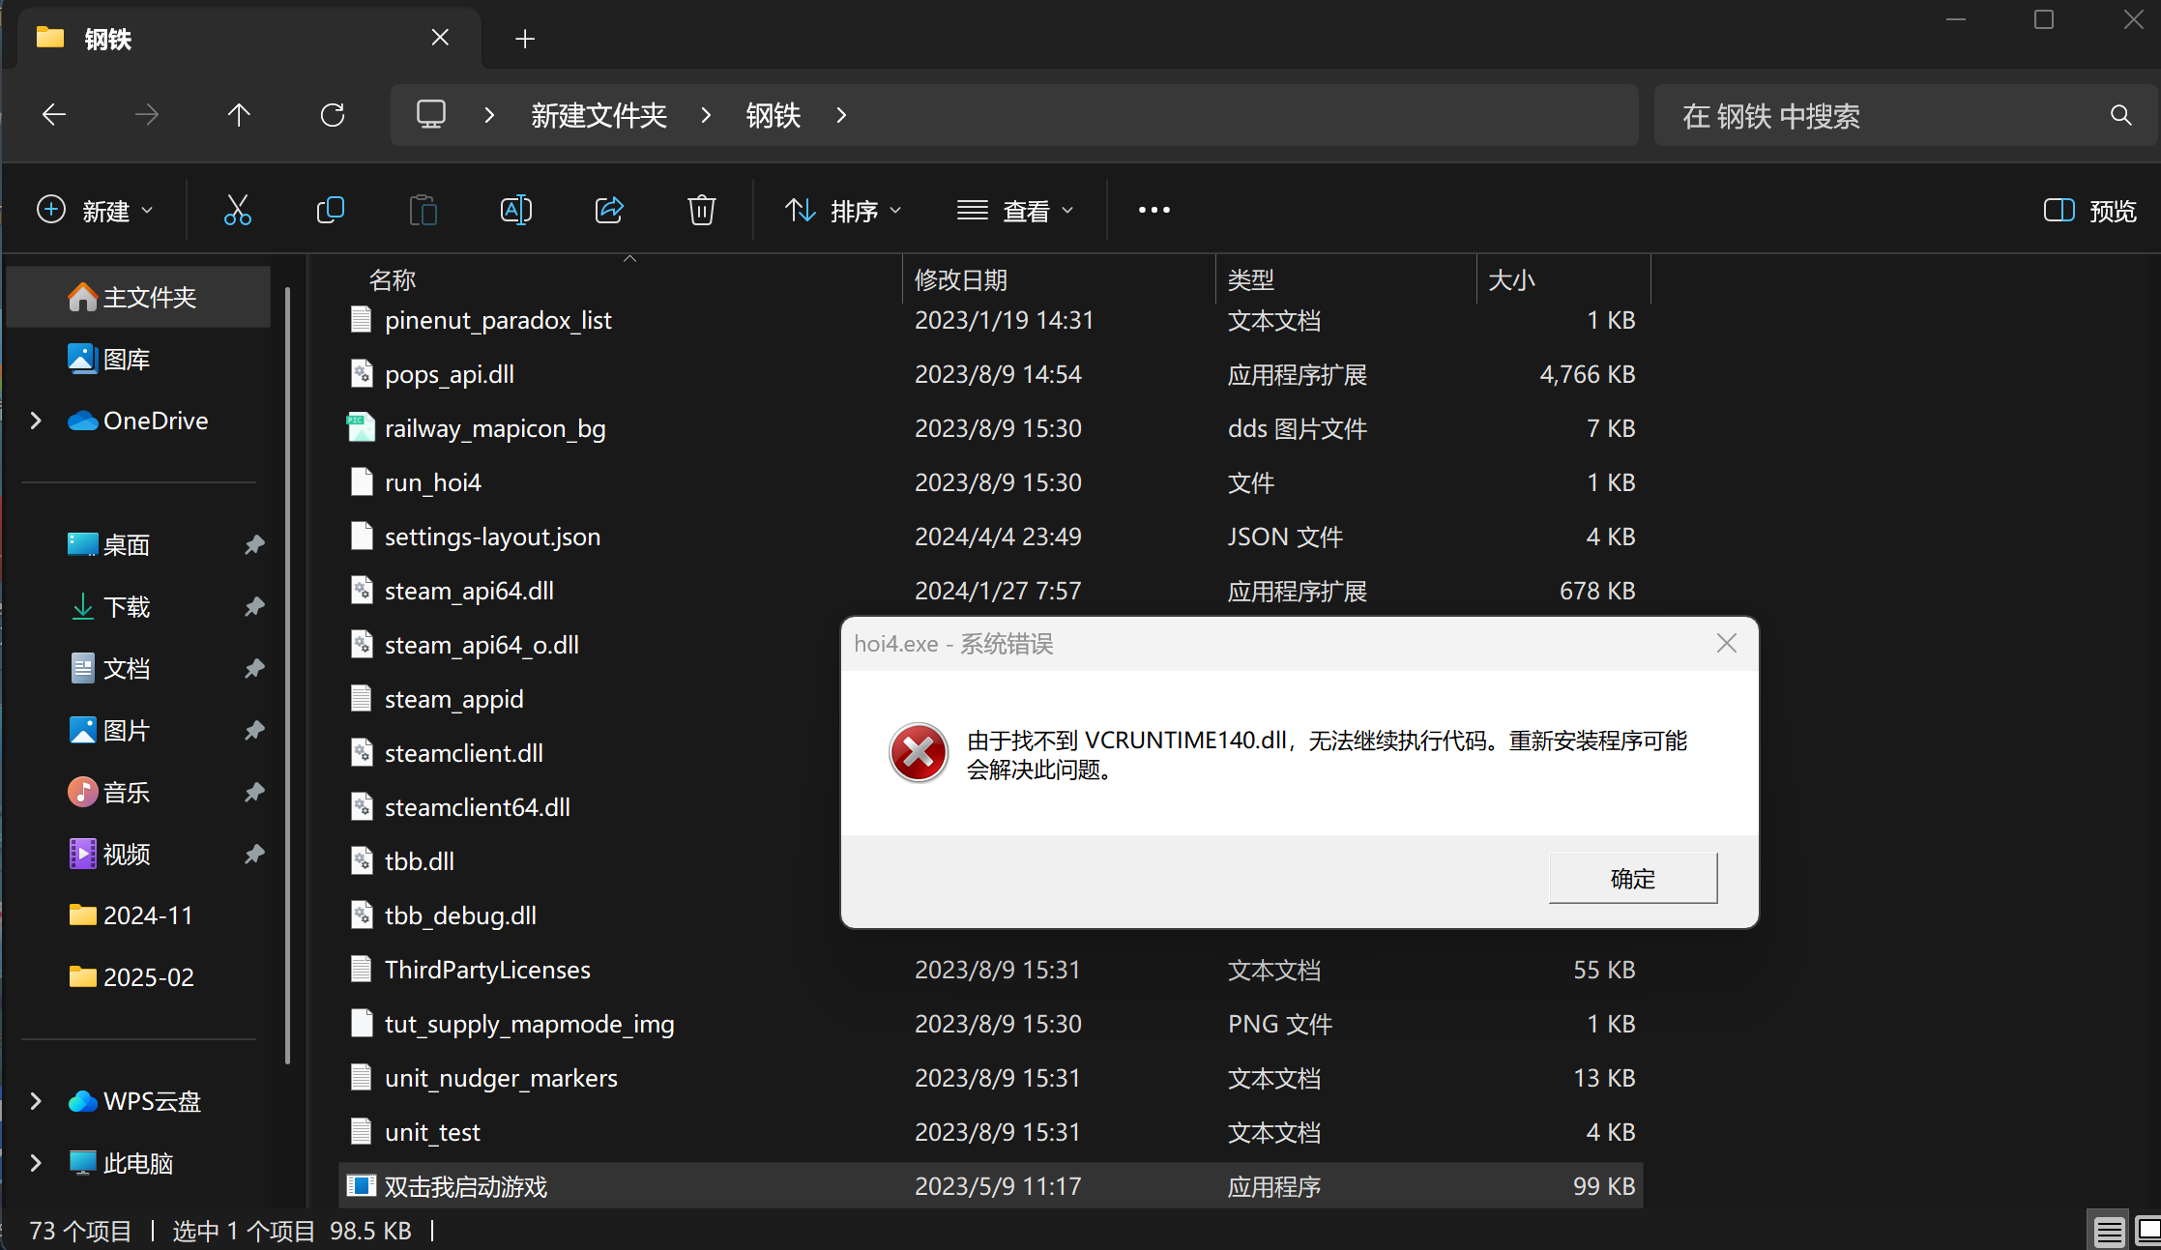The height and width of the screenshot is (1250, 2161).
Task: Click the Share icon in toolbar
Action: point(608,210)
